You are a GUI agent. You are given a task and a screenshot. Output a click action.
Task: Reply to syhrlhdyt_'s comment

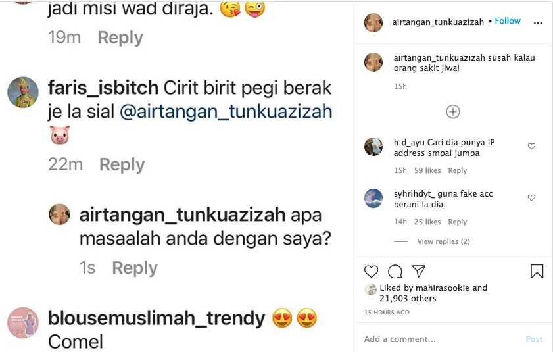point(458,222)
